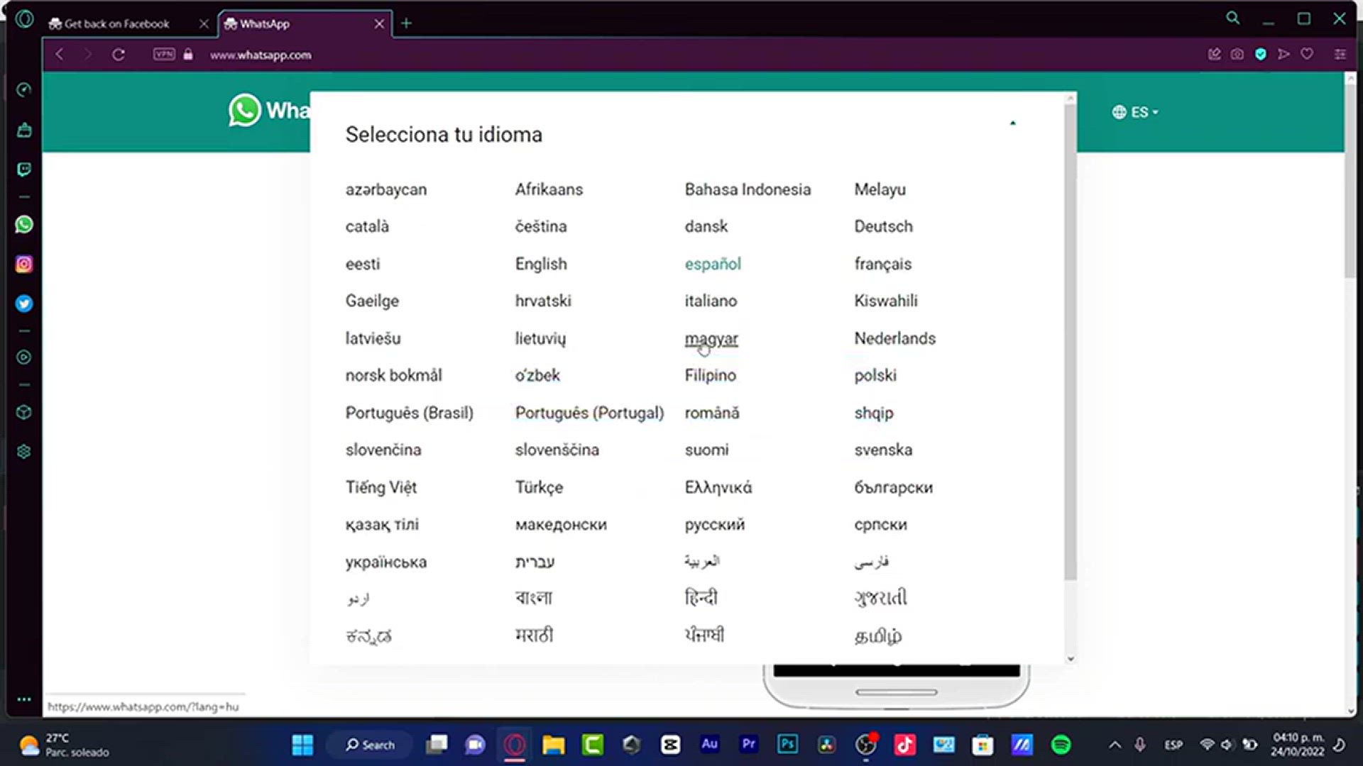
Task: Choose Deutsch language
Action: 883,226
